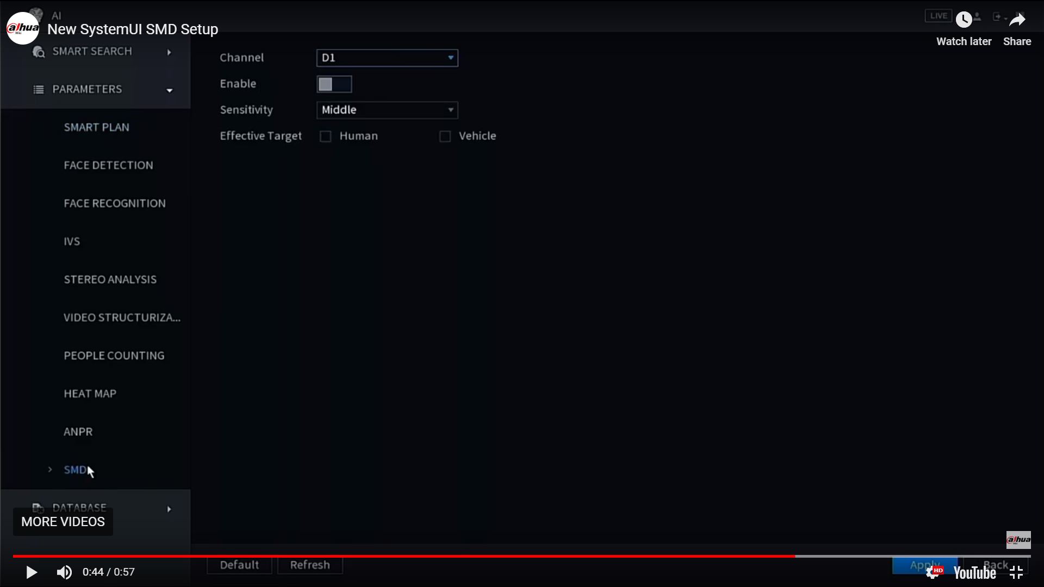Click the Dahua channel logo avatar

(x=22, y=28)
